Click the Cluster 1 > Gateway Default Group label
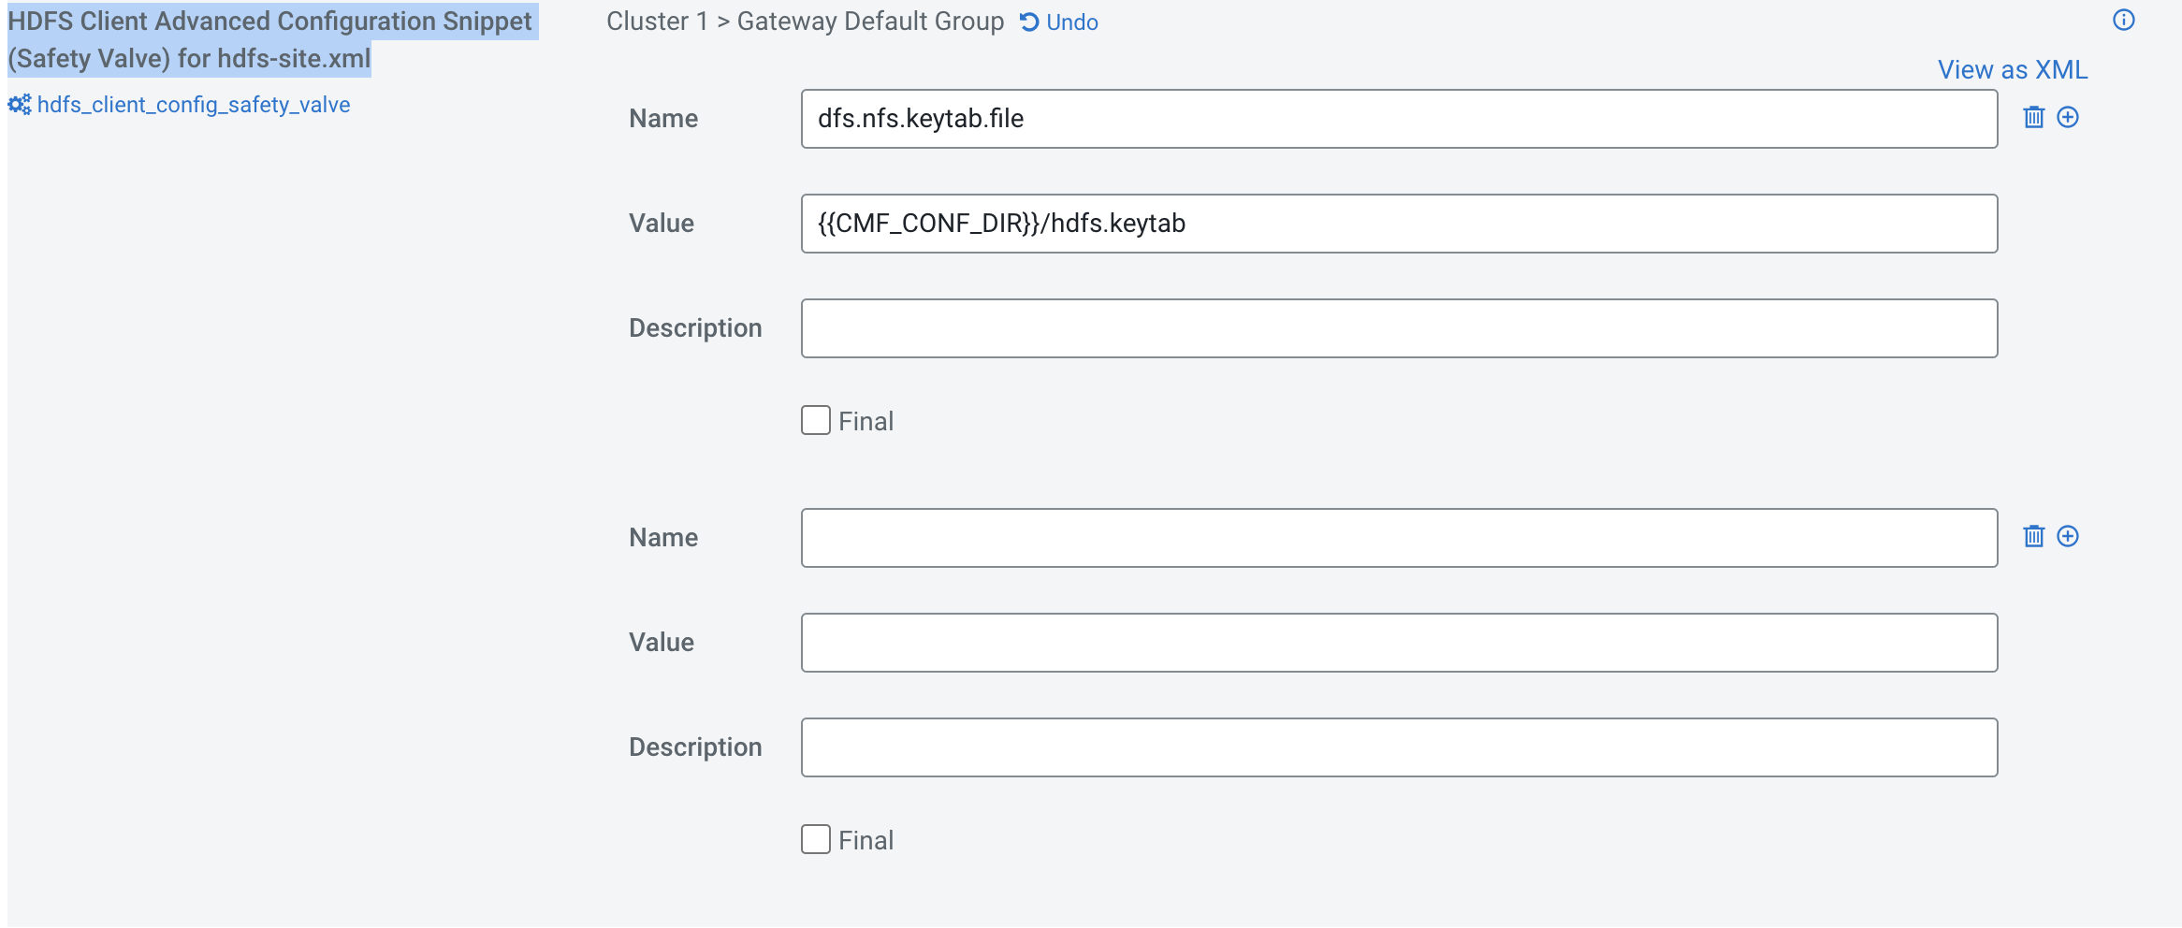Screen dimensions: 2182x928 (x=805, y=22)
